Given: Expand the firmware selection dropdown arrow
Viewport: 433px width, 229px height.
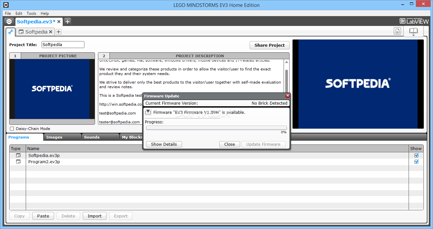Looking at the screenshot, I should click(x=148, y=112).
